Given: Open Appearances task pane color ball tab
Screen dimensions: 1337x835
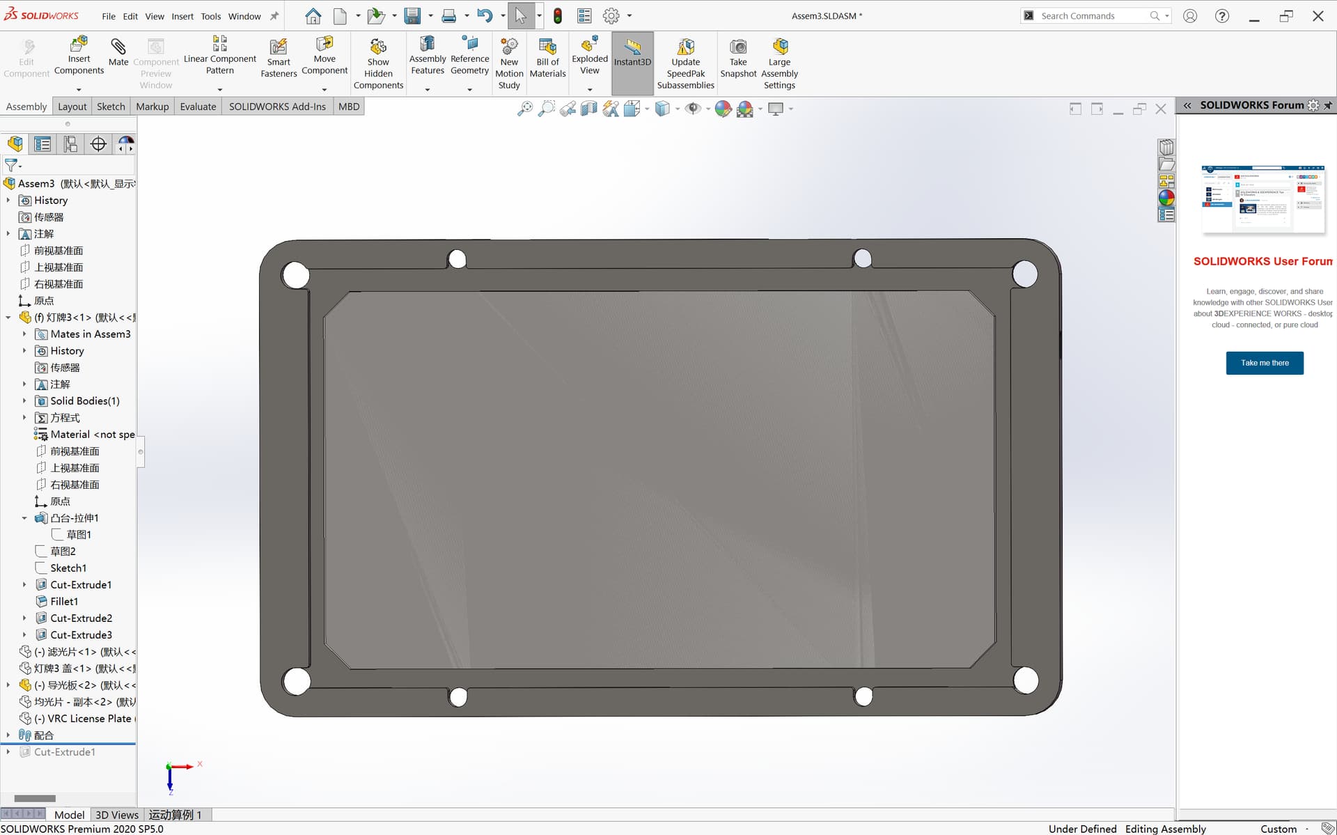Looking at the screenshot, I should (1166, 198).
